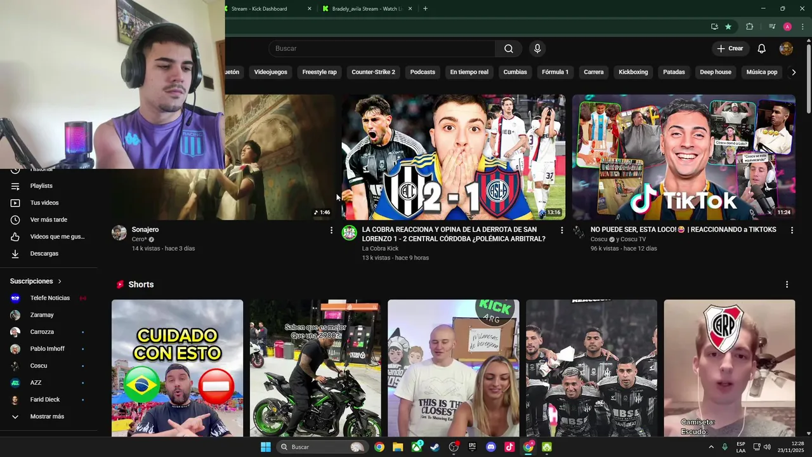Select the Fórmula 1 filter chip

click(555, 72)
